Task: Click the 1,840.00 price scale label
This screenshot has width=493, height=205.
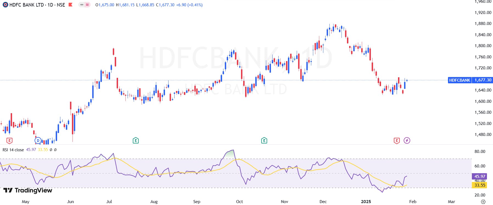Action: click(483, 35)
